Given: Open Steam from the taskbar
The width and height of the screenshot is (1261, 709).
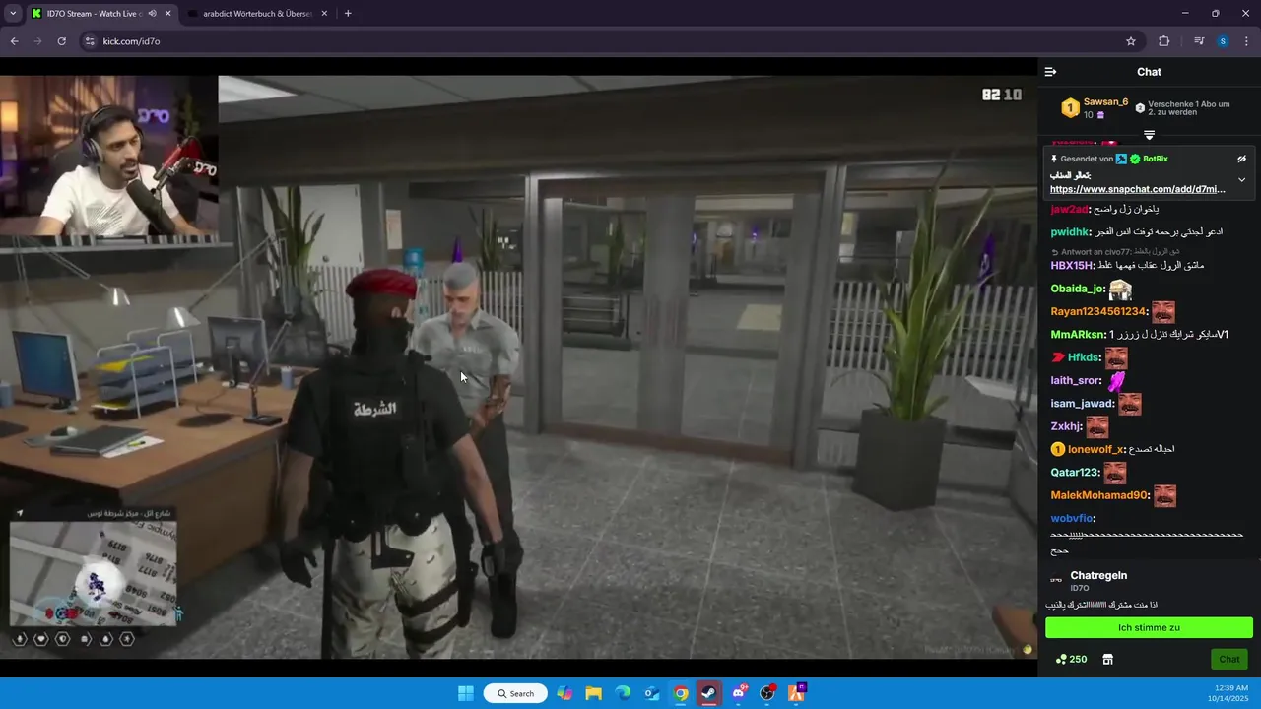Looking at the screenshot, I should (709, 693).
